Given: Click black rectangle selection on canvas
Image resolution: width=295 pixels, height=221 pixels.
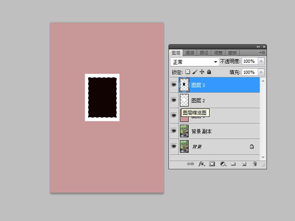Looking at the screenshot, I should 103,97.
